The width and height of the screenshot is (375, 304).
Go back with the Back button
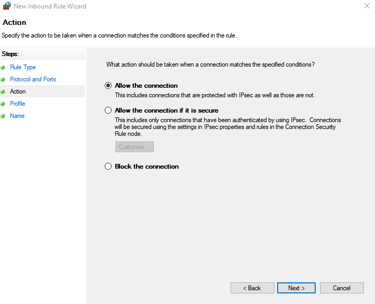coord(252,288)
